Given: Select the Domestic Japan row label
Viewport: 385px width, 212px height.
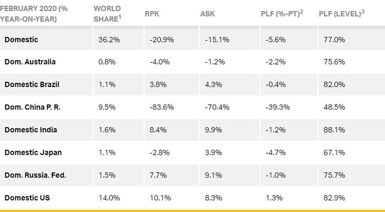Looking at the screenshot, I should point(33,153).
